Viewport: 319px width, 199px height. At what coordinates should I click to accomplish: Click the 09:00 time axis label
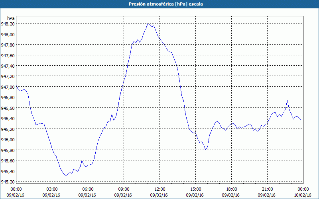click(124, 189)
